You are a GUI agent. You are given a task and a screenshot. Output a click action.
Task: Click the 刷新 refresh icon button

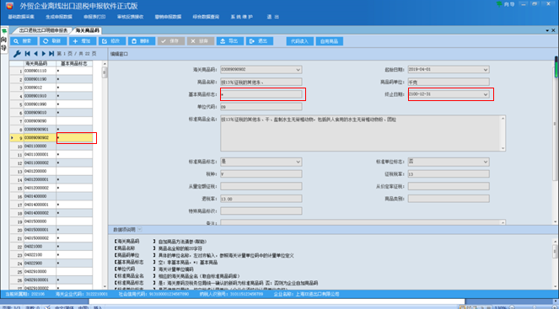point(53,41)
